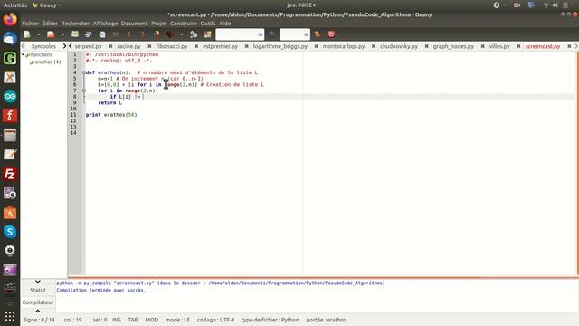
Task: Open the New file template dropdown arrow
Action: 38,34
